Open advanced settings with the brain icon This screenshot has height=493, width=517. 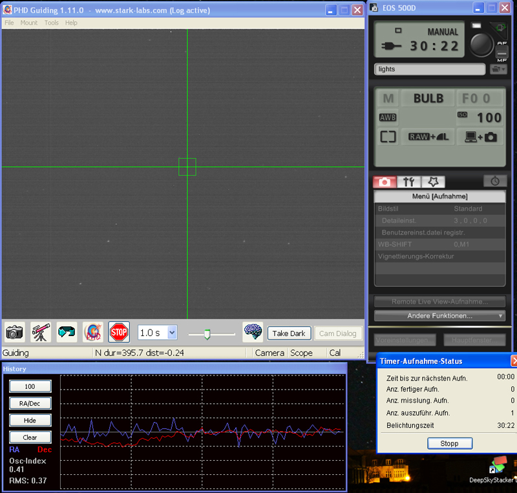pos(253,332)
